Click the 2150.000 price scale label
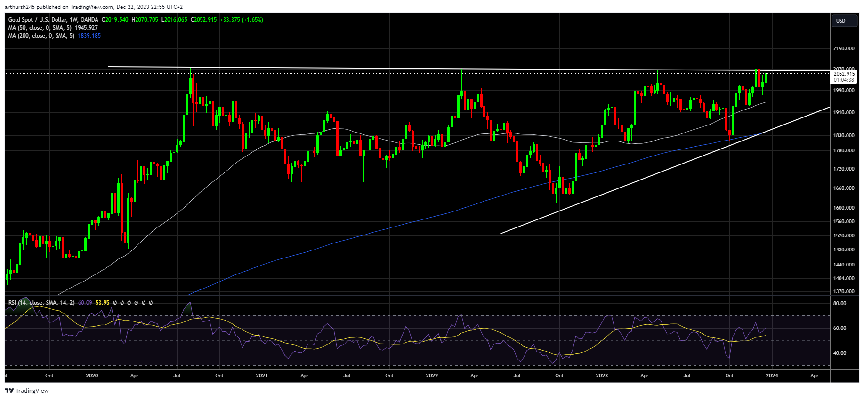 (x=844, y=48)
